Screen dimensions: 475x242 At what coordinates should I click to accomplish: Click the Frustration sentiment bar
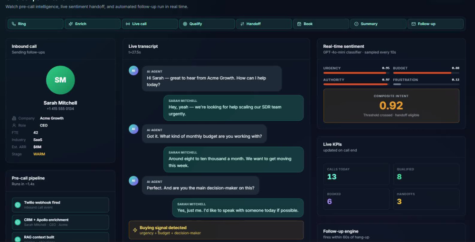(426, 84)
